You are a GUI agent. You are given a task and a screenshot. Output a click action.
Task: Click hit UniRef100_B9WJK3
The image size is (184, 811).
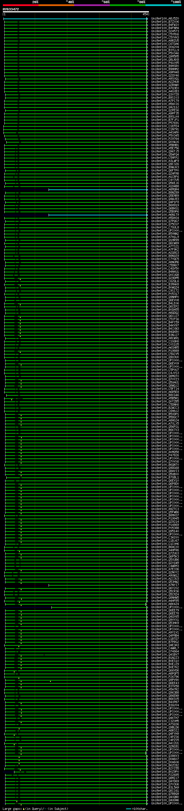tap(165, 167)
